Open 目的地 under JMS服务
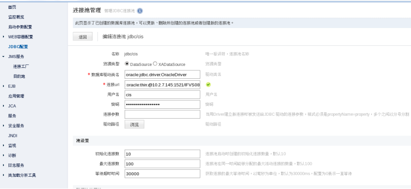 (19, 76)
